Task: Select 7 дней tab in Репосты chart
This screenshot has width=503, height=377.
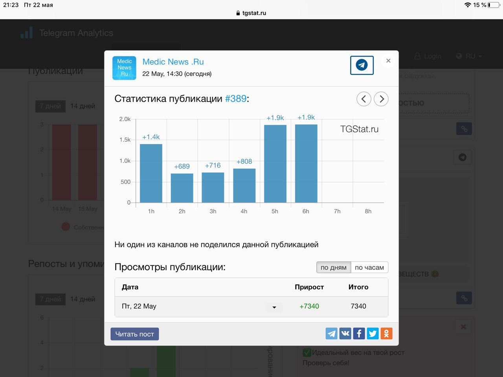Action: 50,299
